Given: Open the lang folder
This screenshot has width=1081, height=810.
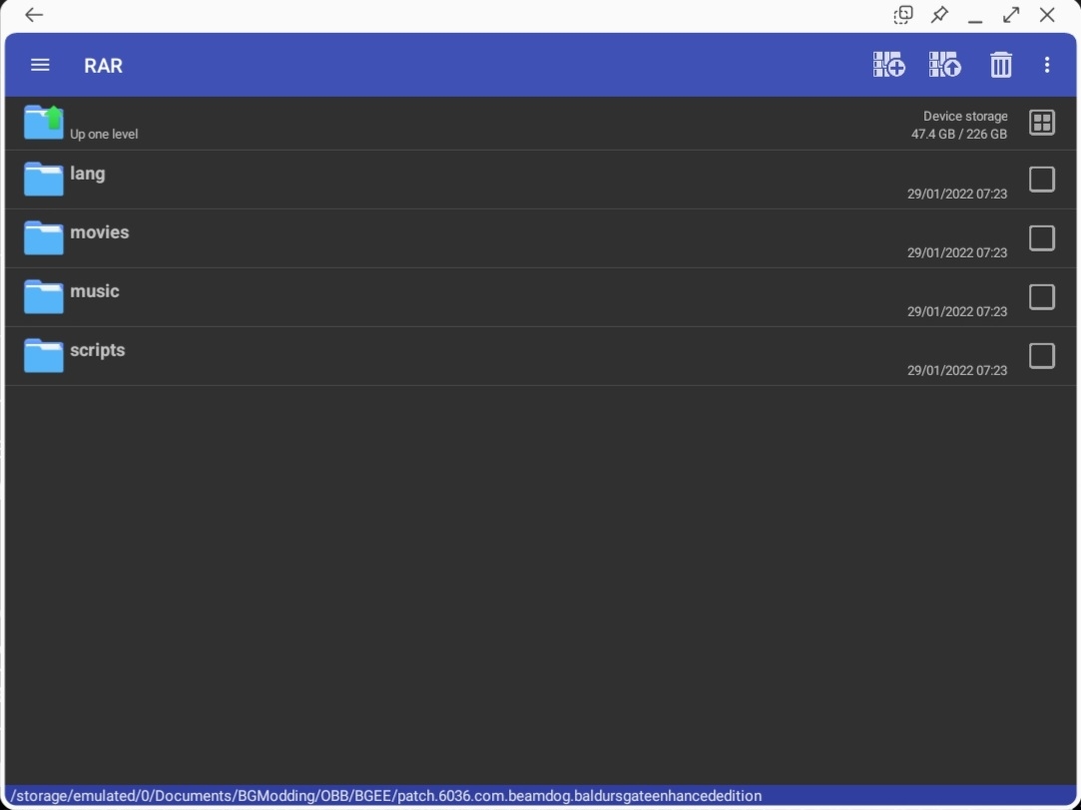Looking at the screenshot, I should tap(88, 174).
